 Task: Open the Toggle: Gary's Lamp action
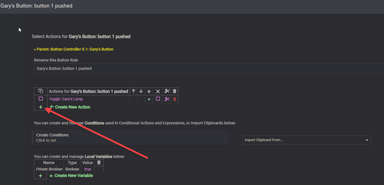tap(66, 99)
